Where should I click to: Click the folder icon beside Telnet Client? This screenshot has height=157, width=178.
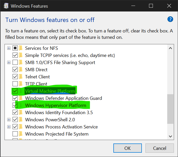click(x=21, y=77)
